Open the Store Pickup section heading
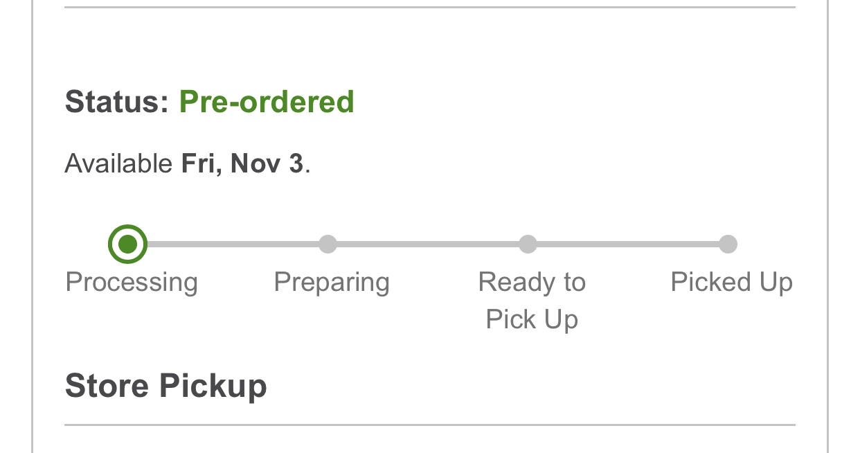The width and height of the screenshot is (860, 453). click(x=165, y=386)
